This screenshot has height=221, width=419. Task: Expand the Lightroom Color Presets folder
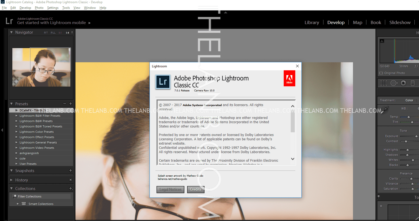(17, 132)
